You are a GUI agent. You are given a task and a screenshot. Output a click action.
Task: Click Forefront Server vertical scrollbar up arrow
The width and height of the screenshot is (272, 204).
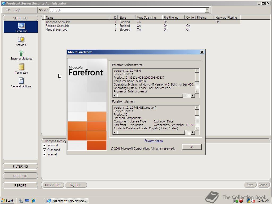197,108
